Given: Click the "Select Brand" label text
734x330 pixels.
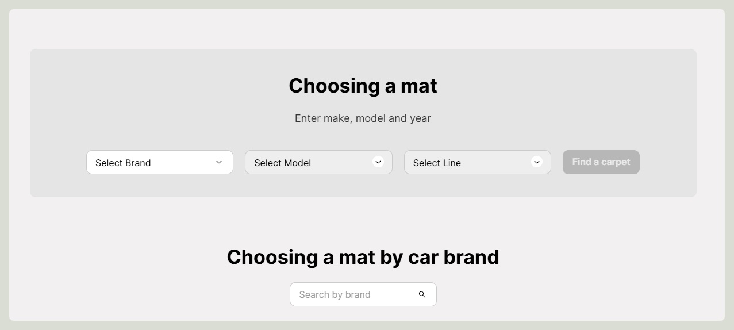Looking at the screenshot, I should [123, 163].
